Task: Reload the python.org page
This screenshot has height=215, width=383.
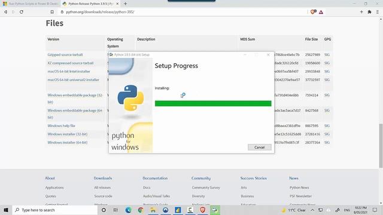Action: point(22,12)
